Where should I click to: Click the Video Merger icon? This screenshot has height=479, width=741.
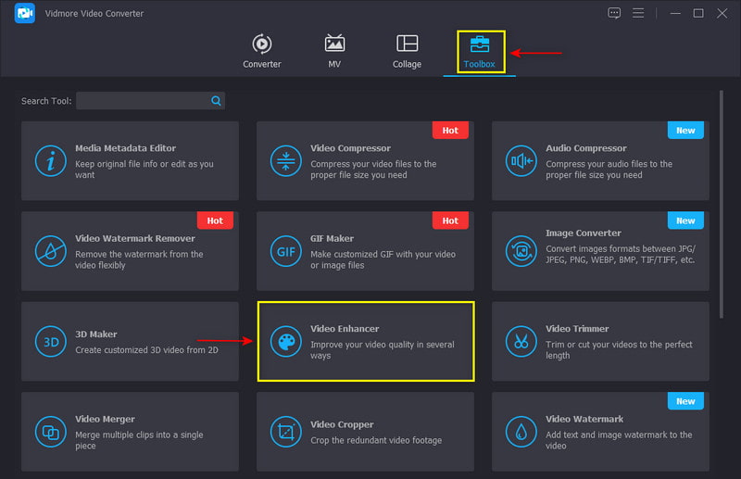tap(51, 432)
